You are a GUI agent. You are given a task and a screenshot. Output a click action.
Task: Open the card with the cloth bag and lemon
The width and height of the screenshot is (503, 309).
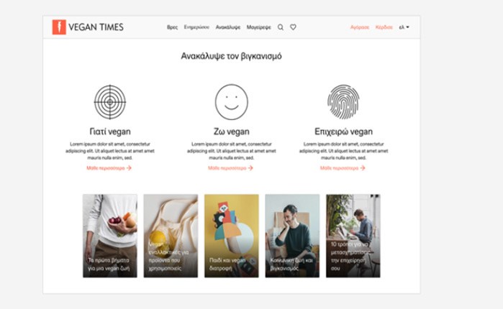[171, 236]
